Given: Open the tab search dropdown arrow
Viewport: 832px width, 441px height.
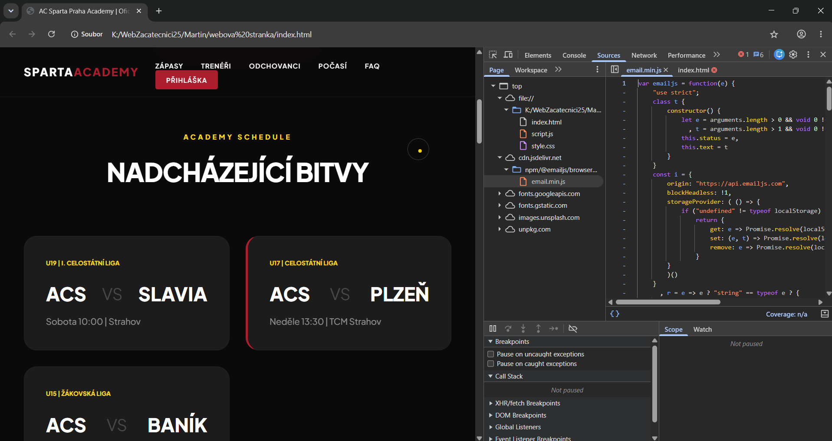Looking at the screenshot, I should [x=11, y=11].
